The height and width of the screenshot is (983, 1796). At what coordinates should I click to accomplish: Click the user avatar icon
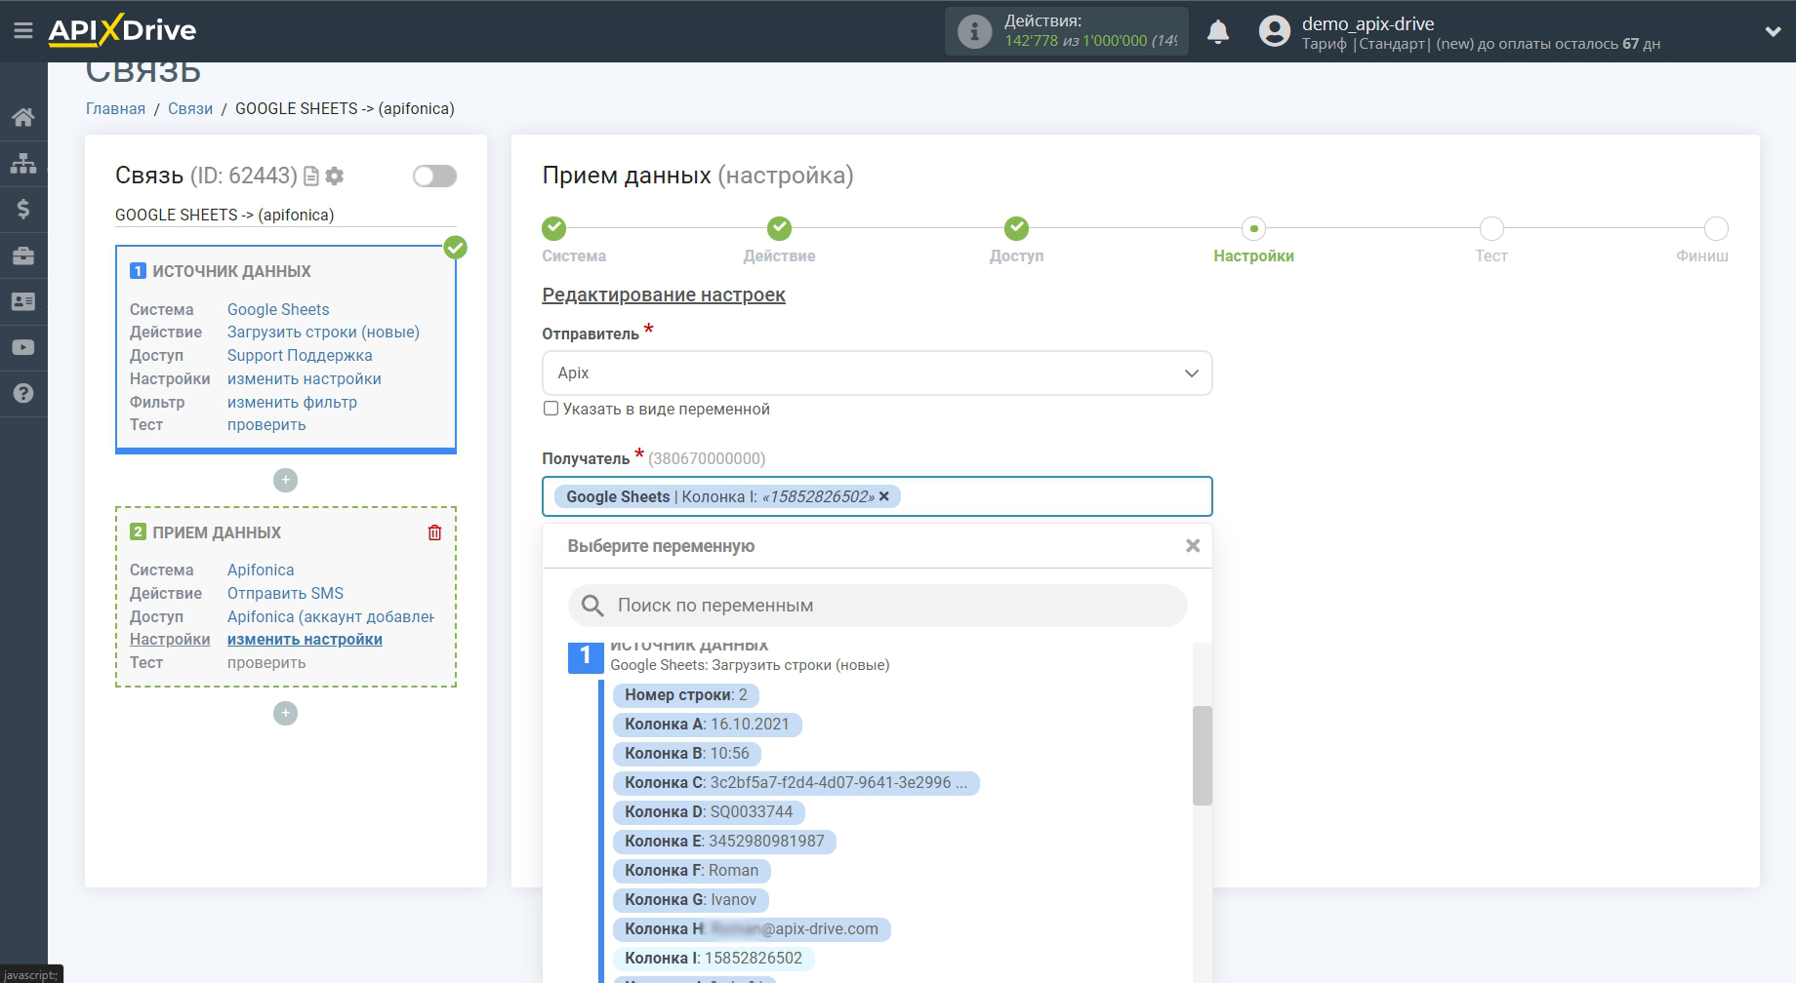click(x=1274, y=31)
